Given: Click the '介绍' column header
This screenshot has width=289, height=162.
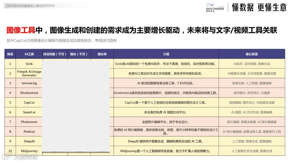Looking at the screenshot, I should [166, 54].
